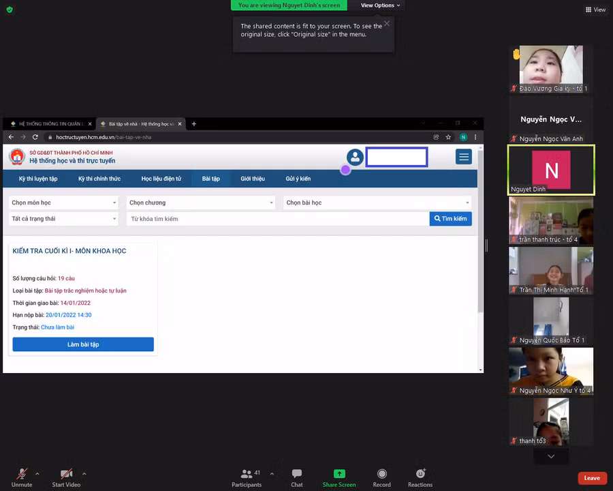Open the "Chọn môn học" dropdown
Image resolution: width=613 pixels, height=491 pixels.
point(64,203)
